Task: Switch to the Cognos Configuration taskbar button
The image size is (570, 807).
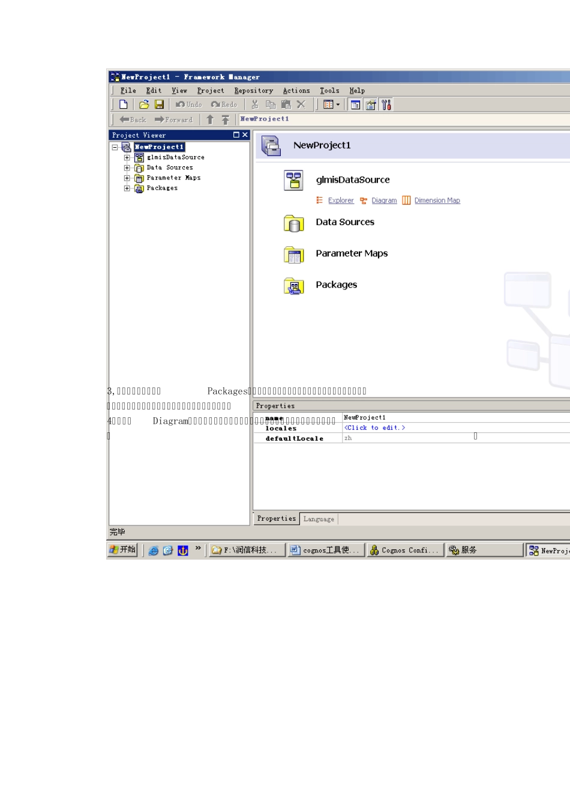Action: 405,550
